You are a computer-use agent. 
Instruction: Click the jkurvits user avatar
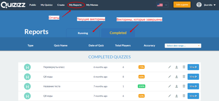(199, 5)
